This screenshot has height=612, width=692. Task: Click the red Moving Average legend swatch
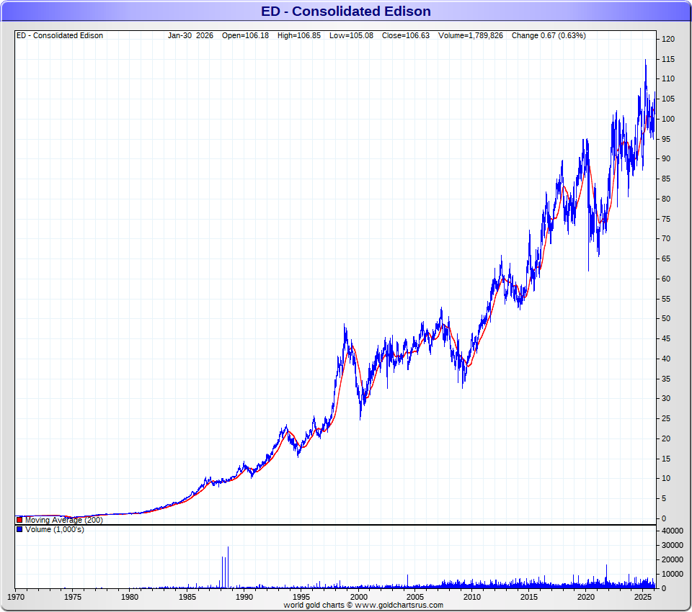click(19, 520)
